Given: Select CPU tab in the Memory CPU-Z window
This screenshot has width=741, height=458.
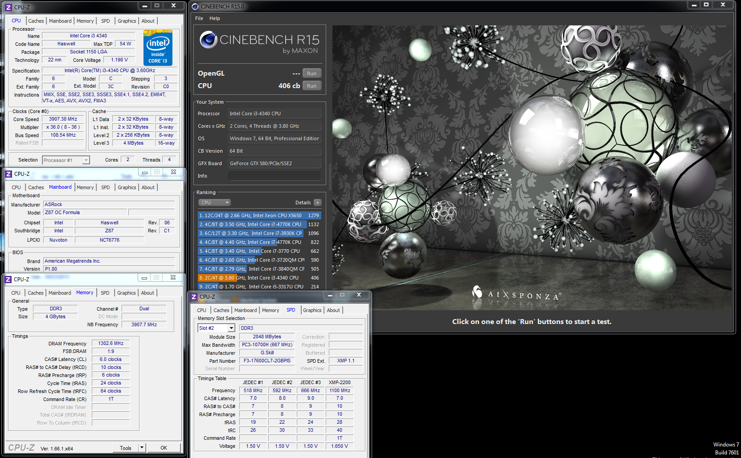Looking at the screenshot, I should (x=16, y=293).
